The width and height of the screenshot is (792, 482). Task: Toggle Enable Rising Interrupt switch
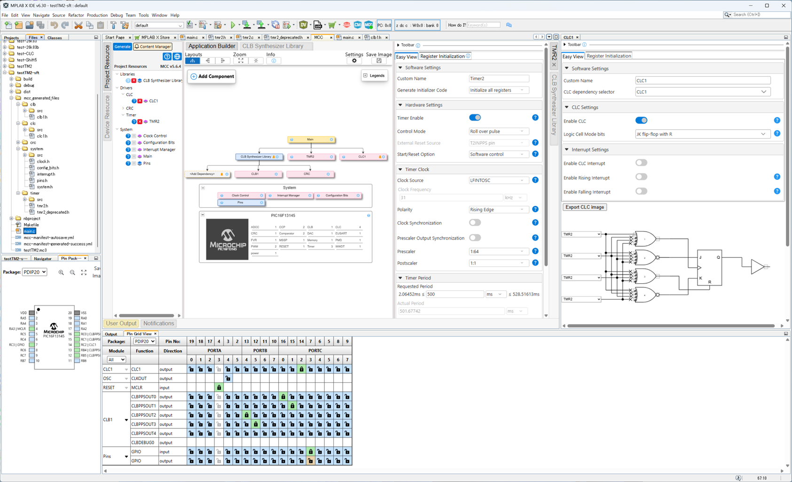tap(641, 177)
